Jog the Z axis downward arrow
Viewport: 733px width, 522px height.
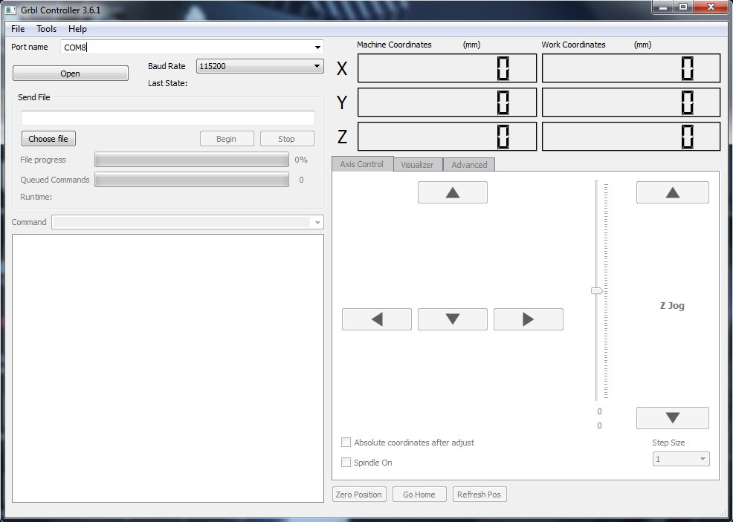pyautogui.click(x=671, y=417)
